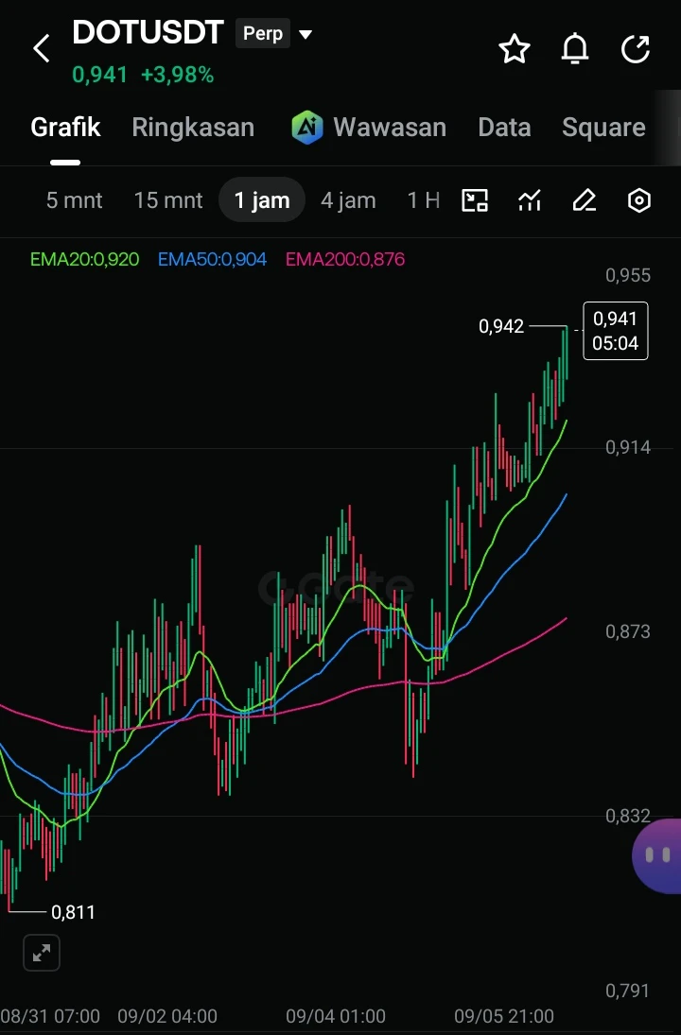681x1035 pixels.
Task: Add DOTUSDT to favorites with star icon
Action: coord(514,49)
